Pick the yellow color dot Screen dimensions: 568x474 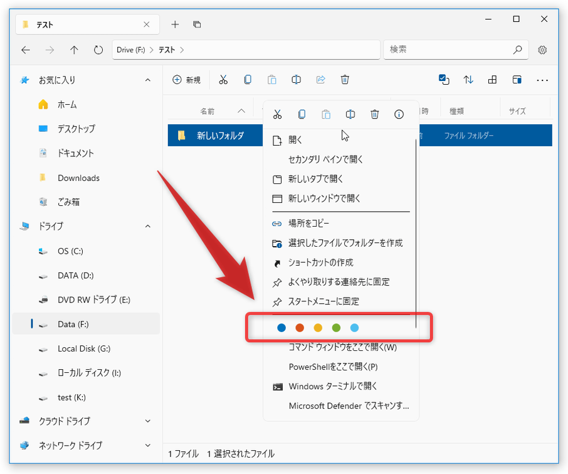318,328
